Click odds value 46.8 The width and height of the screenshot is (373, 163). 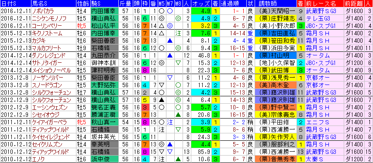[204, 55]
